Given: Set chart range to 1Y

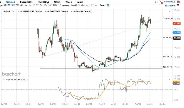Looking at the screenshot, I should (x=30, y=5).
